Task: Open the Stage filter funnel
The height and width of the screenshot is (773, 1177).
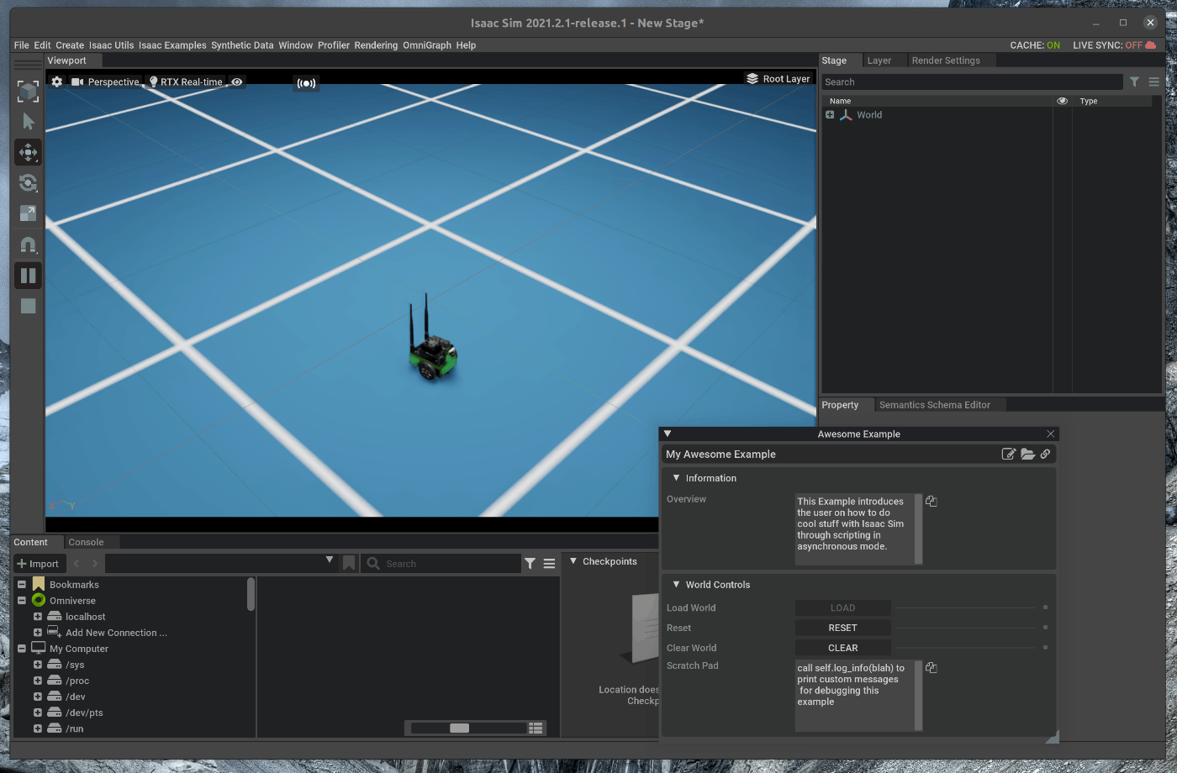Action: 1134,82
